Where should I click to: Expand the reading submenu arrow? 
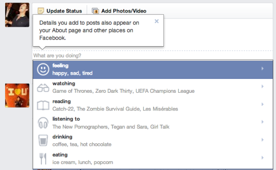click(263, 104)
